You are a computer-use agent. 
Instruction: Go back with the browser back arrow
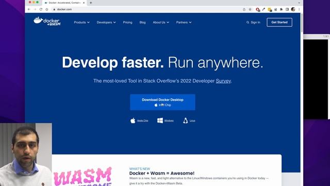[x=29, y=9]
